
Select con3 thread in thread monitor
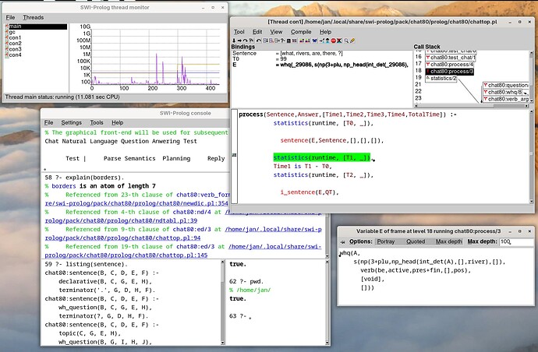[13, 49]
